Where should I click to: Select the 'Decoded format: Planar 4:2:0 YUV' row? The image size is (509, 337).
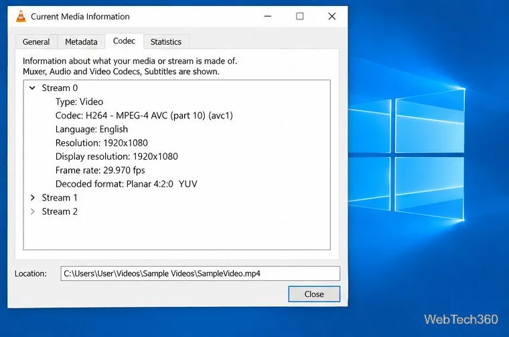point(127,184)
